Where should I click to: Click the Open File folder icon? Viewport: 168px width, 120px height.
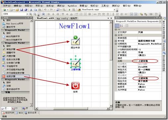pyautogui.click(x=17, y=10)
